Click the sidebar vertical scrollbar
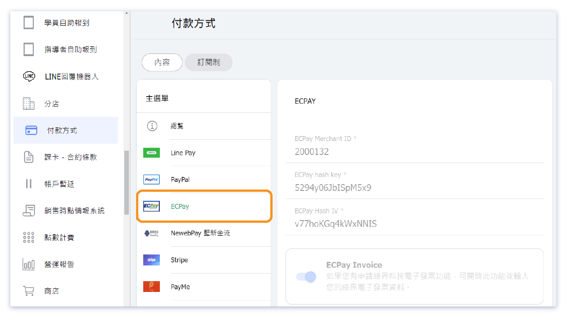Image resolution: width=568 pixels, height=318 pixels. (x=127, y=180)
